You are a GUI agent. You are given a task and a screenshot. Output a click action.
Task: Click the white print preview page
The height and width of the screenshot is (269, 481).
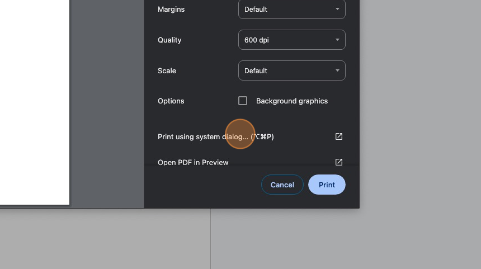point(35,102)
